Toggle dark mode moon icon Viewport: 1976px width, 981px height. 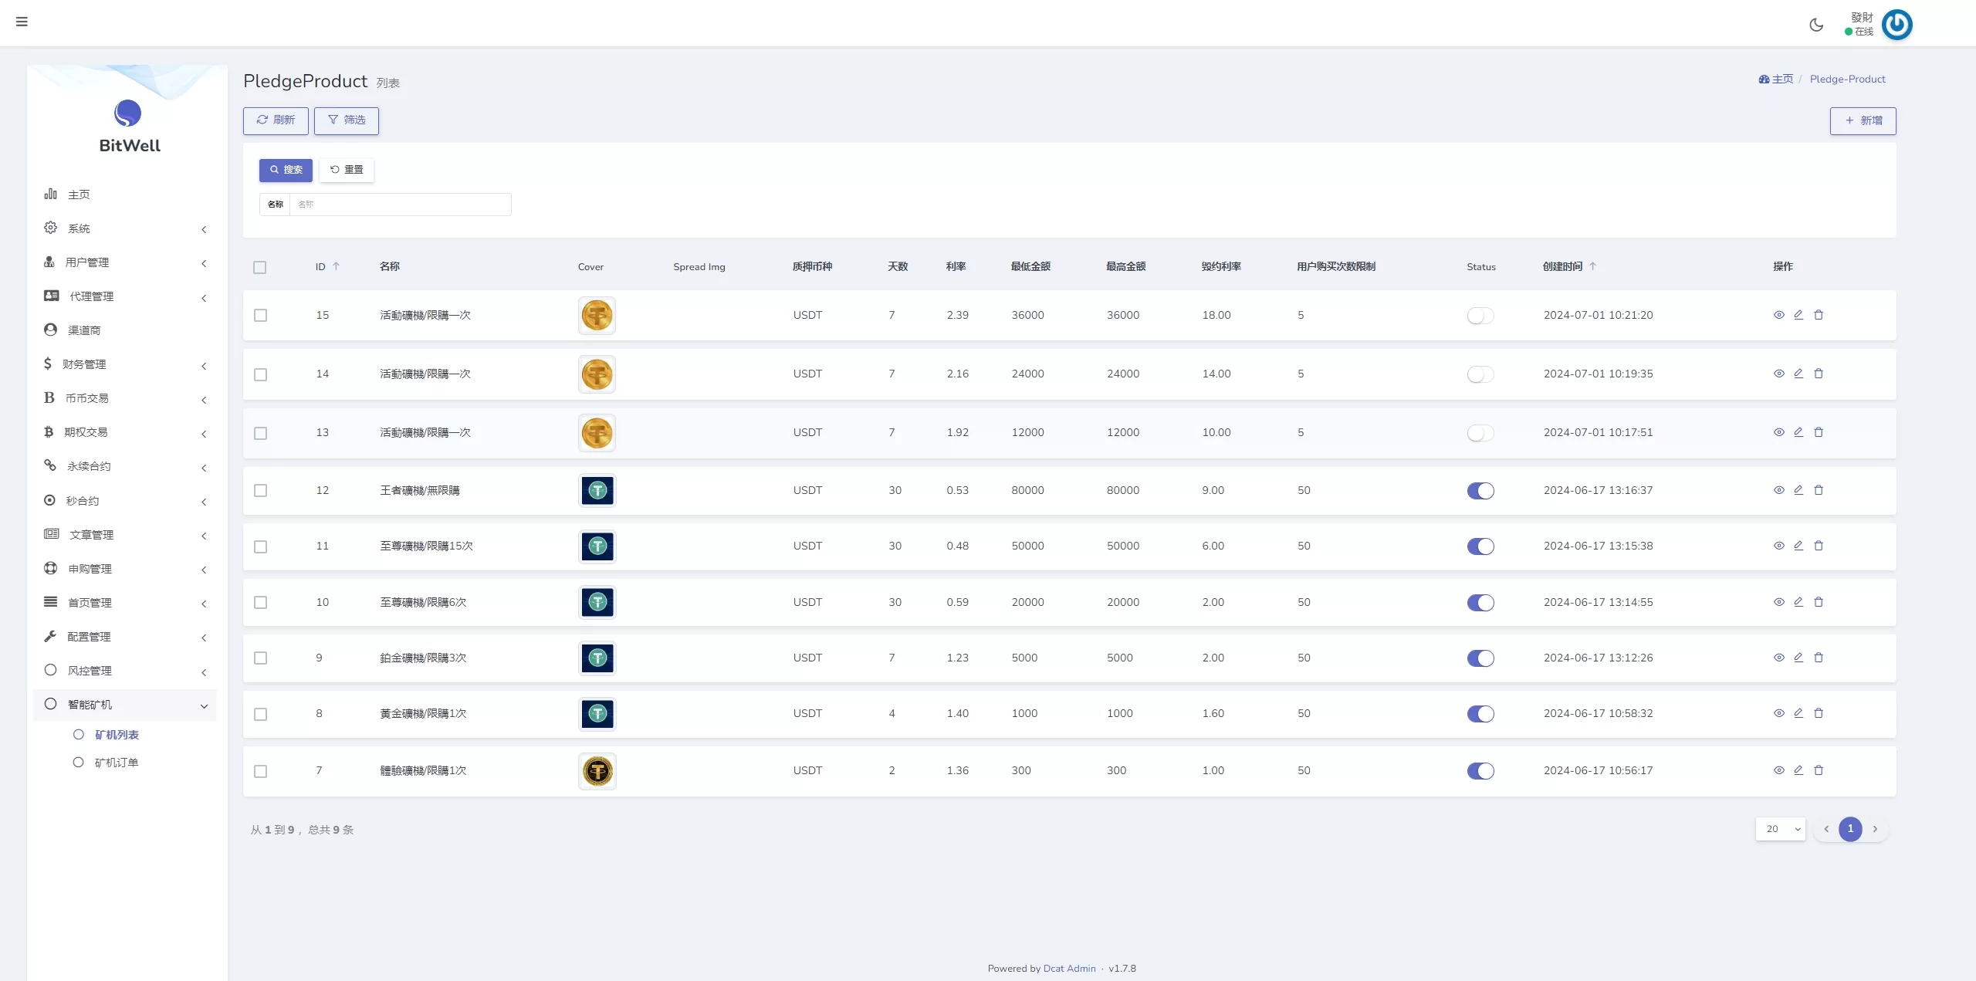1815,25
